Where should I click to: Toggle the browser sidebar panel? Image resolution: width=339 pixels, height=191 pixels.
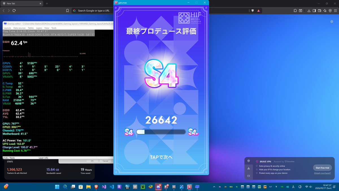pyautogui.click(x=314, y=10)
